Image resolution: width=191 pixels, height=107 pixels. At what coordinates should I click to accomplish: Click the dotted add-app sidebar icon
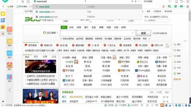(x=3, y=34)
